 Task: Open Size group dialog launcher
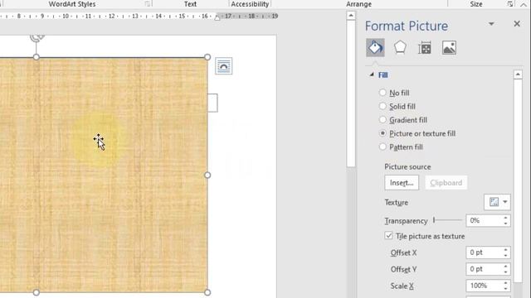click(510, 4)
